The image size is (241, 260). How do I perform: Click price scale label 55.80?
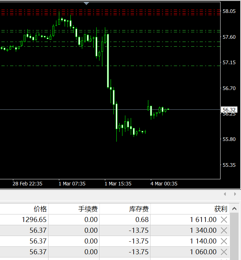point(229,139)
